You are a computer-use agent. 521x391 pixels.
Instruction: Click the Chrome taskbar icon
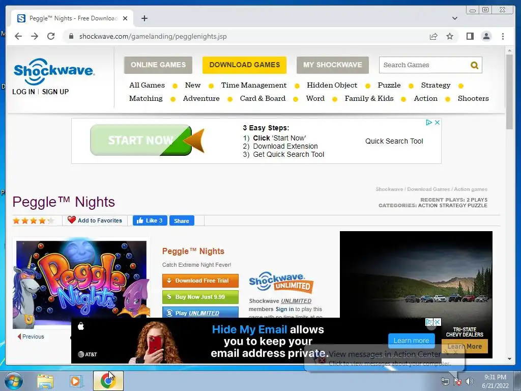tap(108, 381)
